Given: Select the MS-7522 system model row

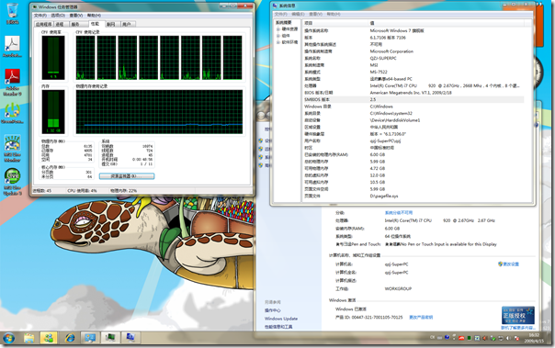Looking at the screenshot, I should coord(413,73).
